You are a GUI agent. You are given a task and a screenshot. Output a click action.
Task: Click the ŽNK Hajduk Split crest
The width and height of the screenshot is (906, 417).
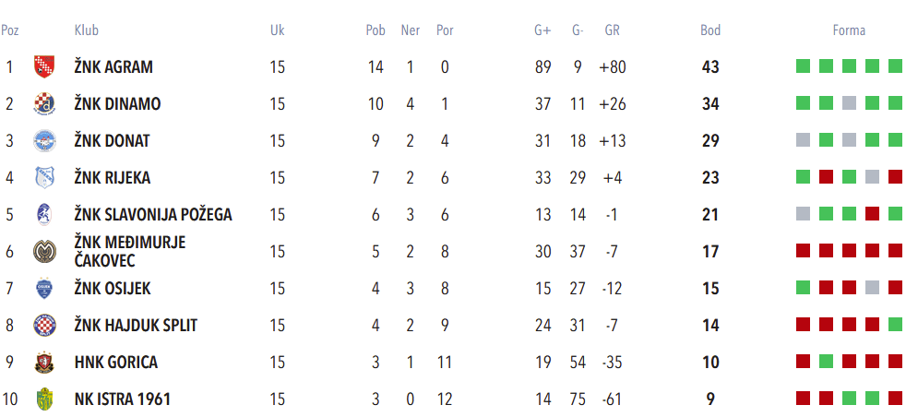(x=43, y=325)
